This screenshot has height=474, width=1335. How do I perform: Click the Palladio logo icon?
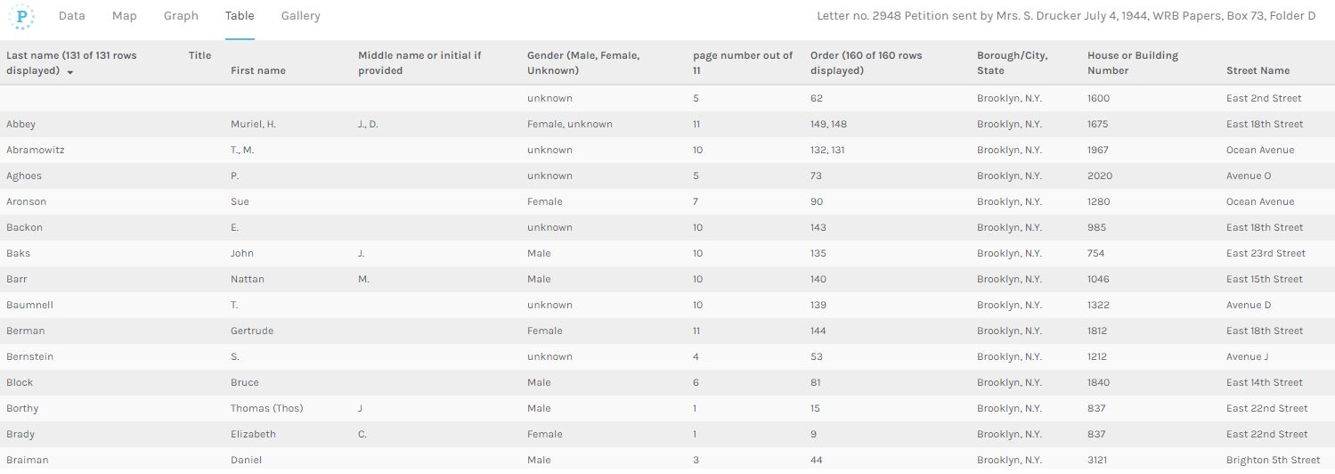pyautogui.click(x=21, y=16)
